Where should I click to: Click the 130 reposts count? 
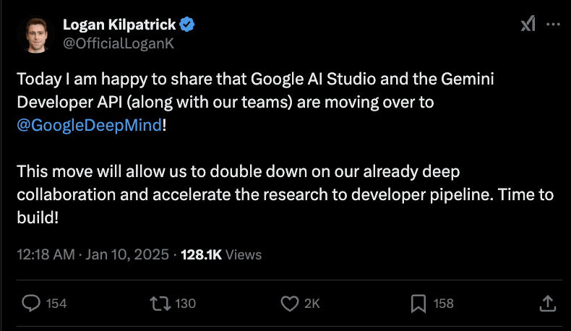tap(186, 304)
